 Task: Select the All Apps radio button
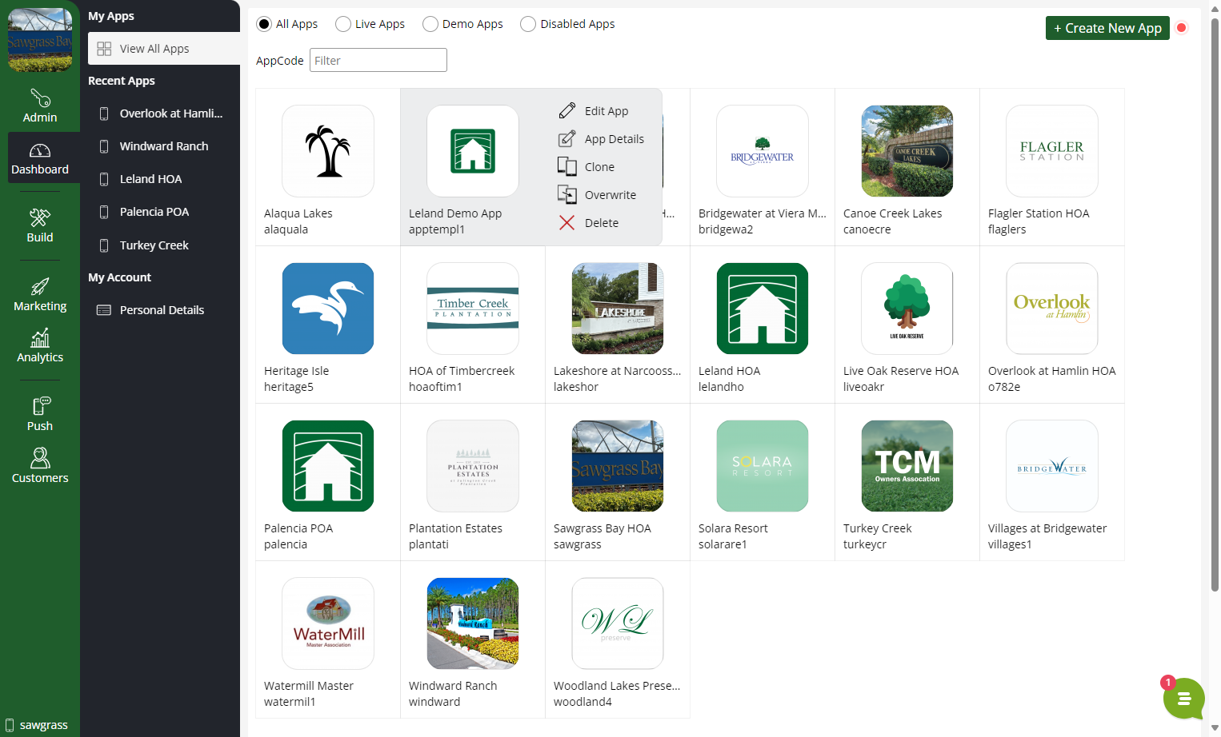(x=264, y=24)
